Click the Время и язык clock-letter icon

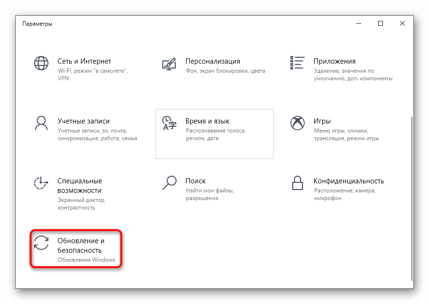(169, 123)
